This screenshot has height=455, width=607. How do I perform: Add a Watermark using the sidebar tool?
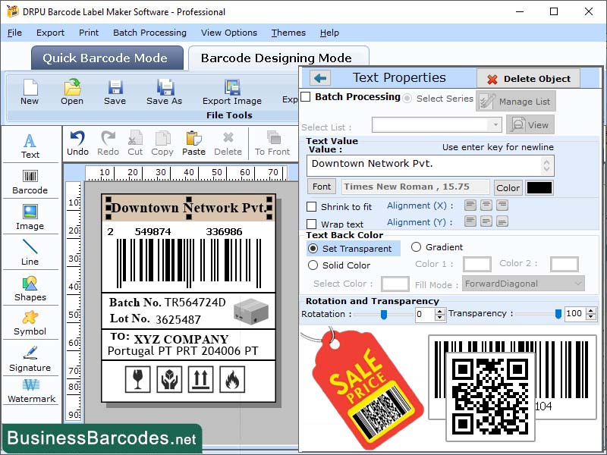point(30,392)
